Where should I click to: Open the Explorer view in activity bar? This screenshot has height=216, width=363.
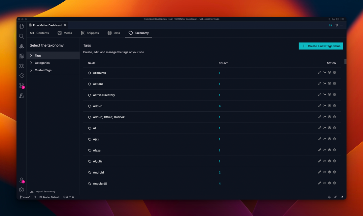[21, 26]
